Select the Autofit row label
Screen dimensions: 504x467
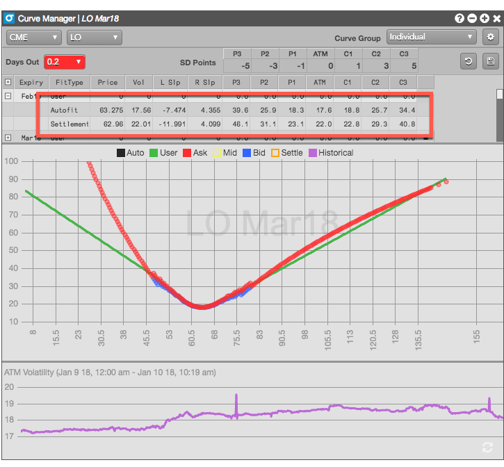64,110
